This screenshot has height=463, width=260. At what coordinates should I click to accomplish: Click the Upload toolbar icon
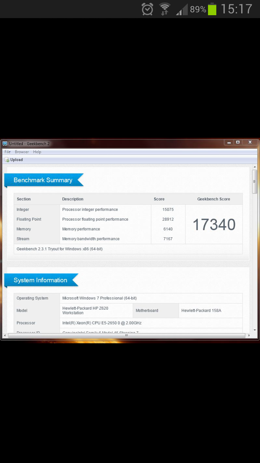(7, 160)
